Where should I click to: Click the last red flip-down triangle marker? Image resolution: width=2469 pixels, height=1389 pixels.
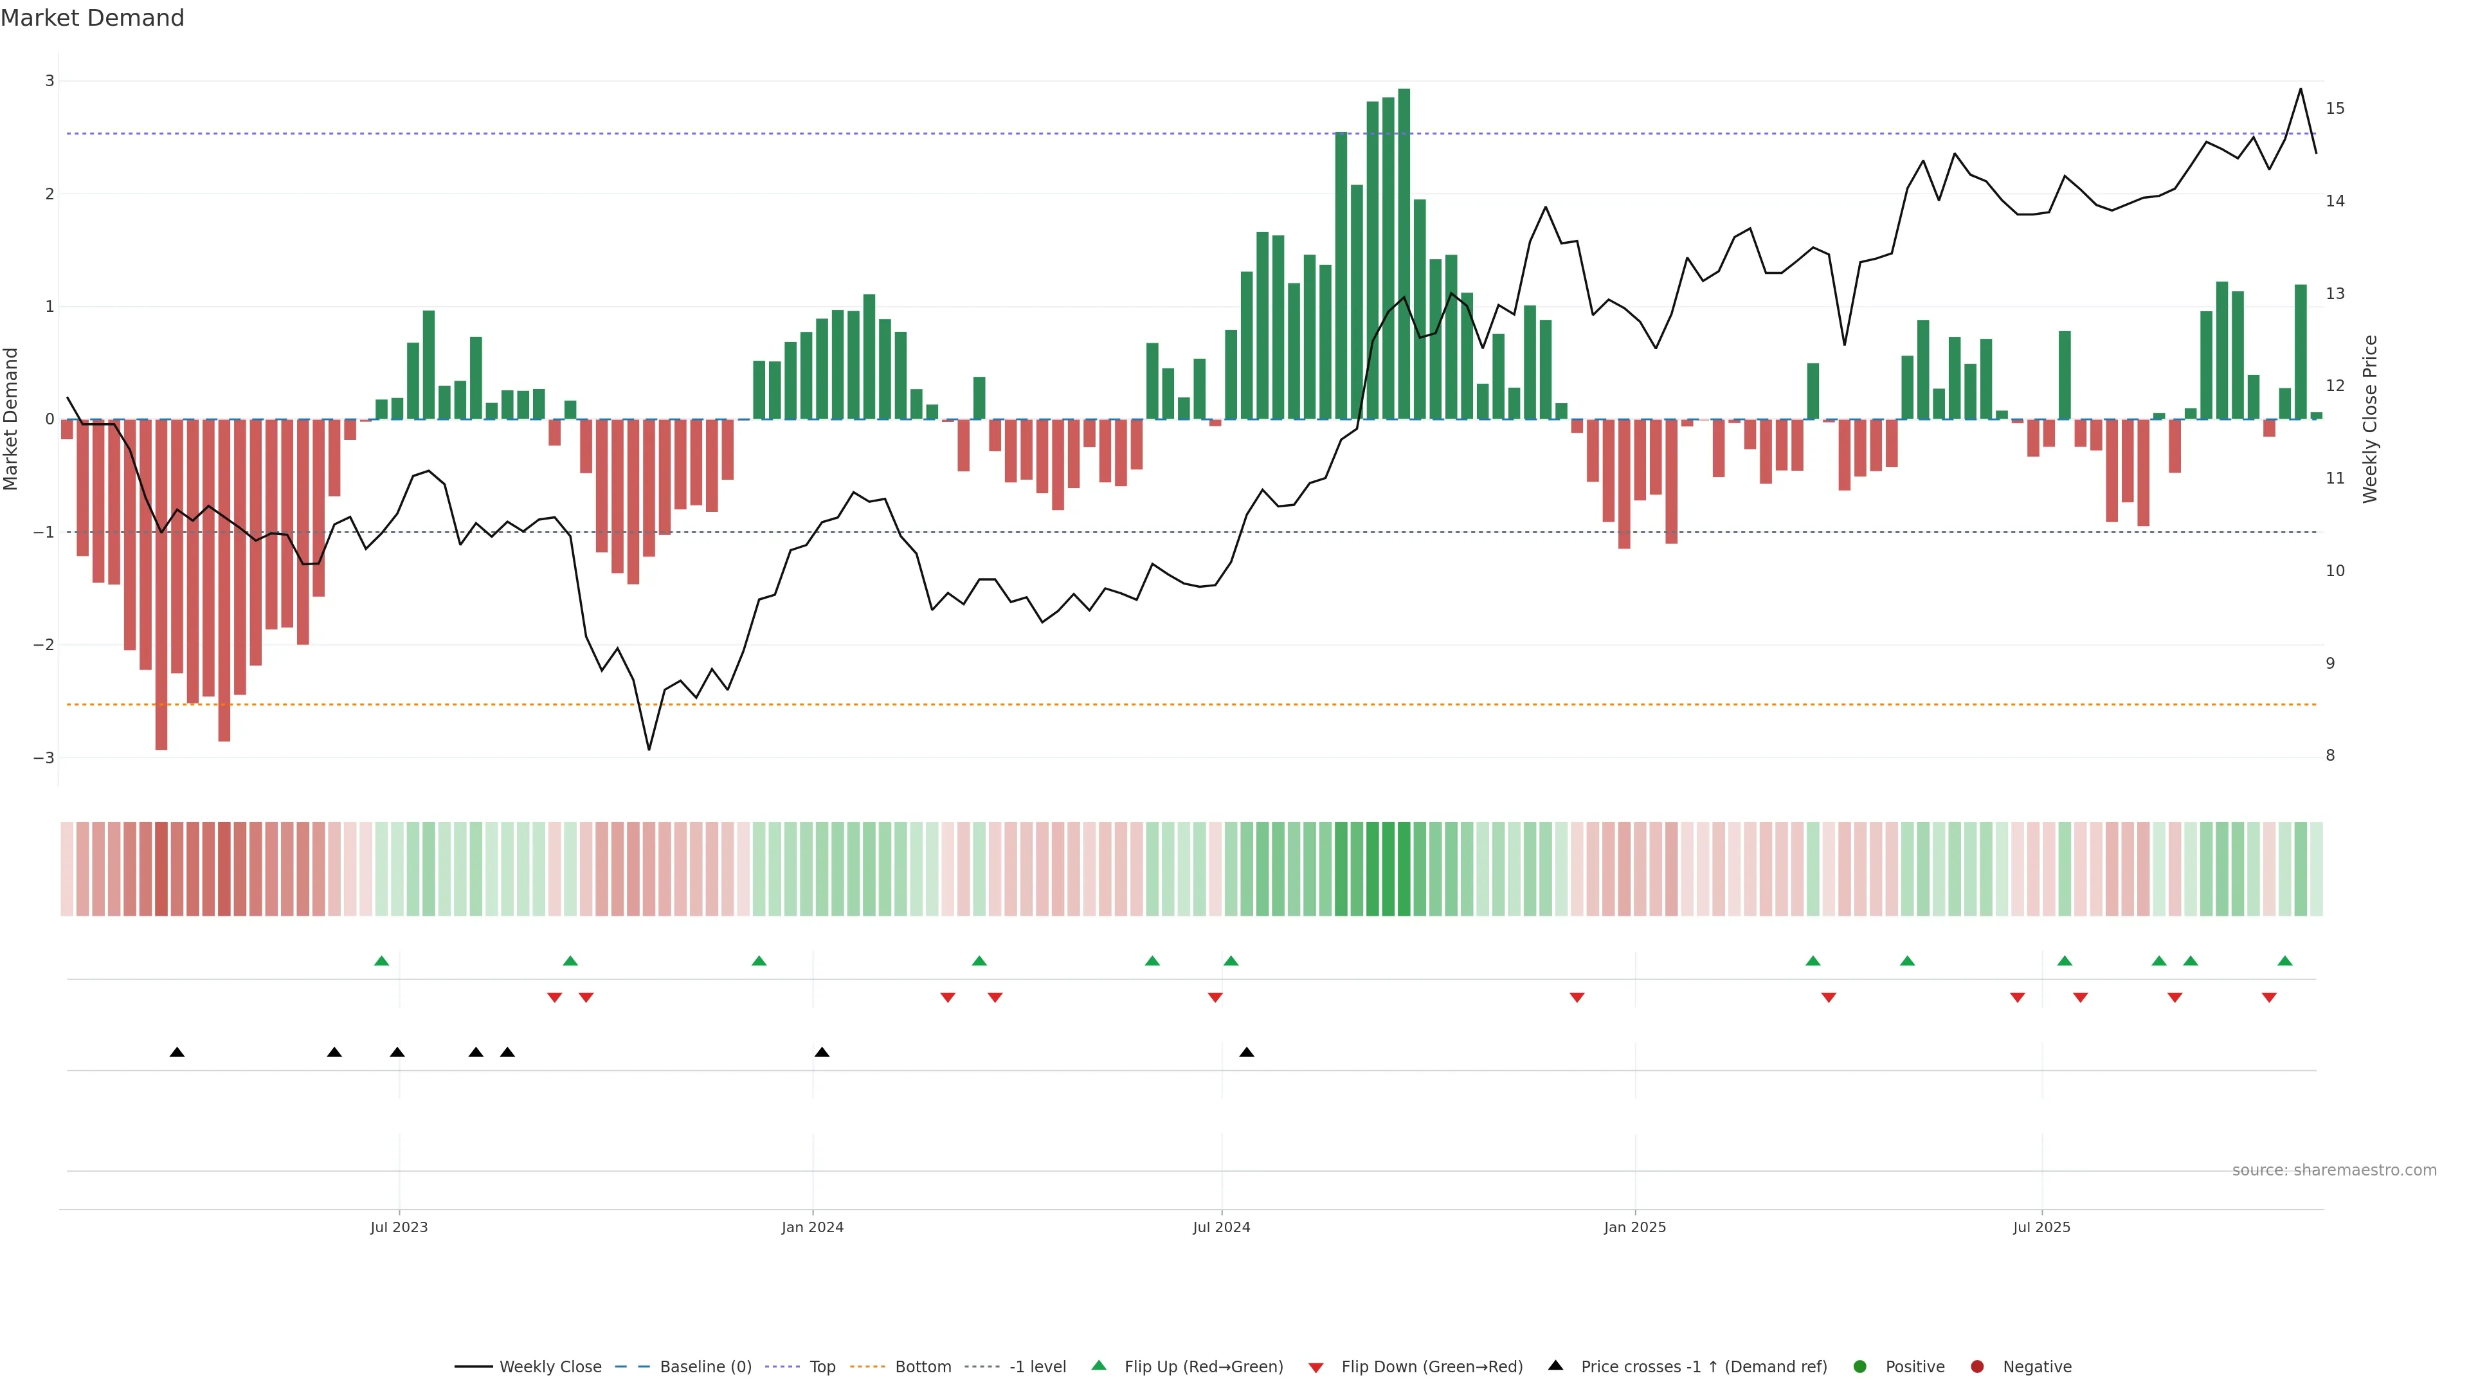(x=2268, y=998)
